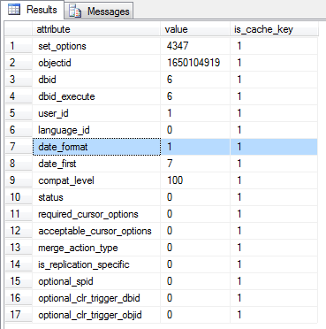Image resolution: width=326 pixels, height=329 pixels.
Task: Select the date_first attribute cell
Action: coord(96,164)
